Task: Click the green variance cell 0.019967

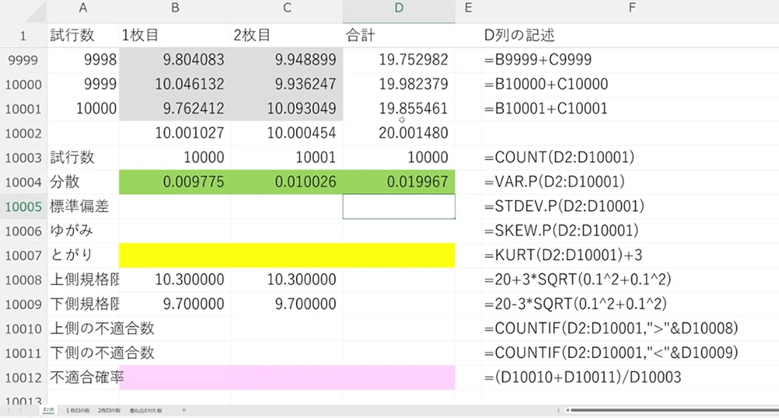Action: pyautogui.click(x=399, y=182)
